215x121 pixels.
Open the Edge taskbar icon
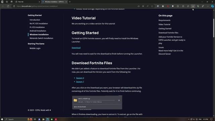(x=48, y=119)
